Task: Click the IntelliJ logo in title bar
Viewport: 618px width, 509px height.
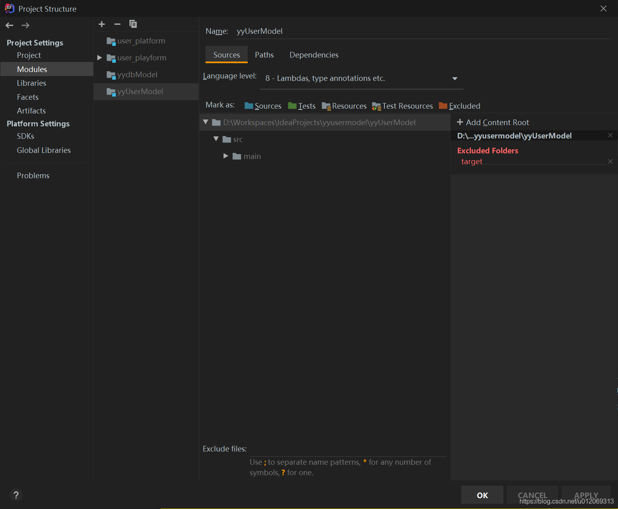Action: 10,8
